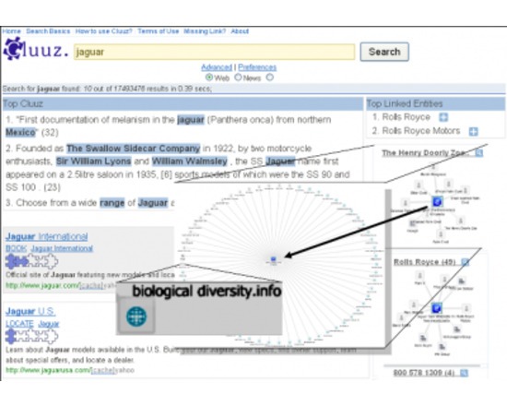This screenshot has width=507, height=406.
Task: Click the 800 578 1309 graph icon
Action: (464, 373)
